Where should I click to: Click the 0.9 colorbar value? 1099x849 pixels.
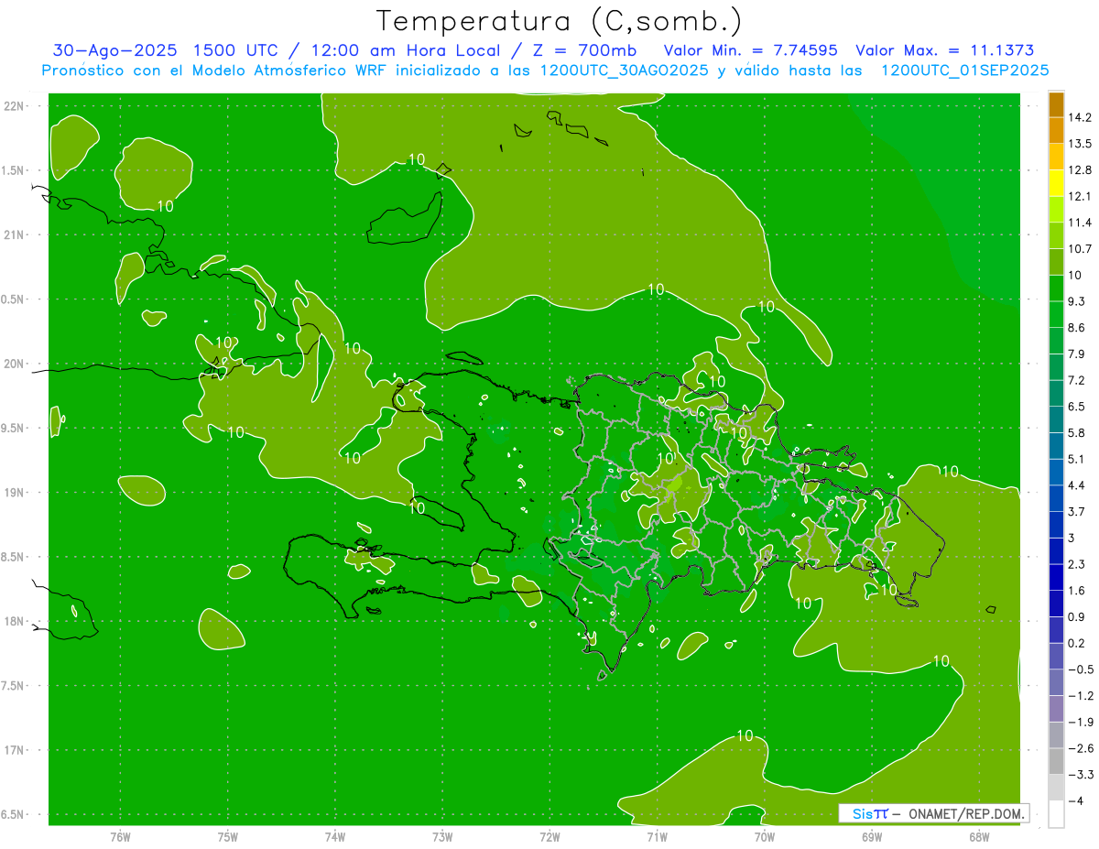(1076, 616)
